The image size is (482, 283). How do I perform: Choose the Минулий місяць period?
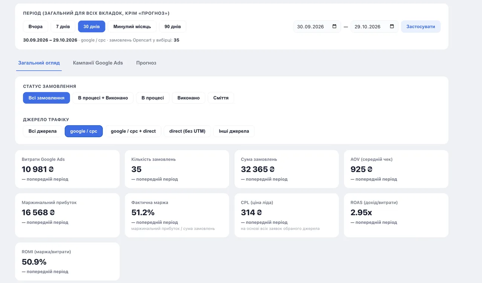pyautogui.click(x=132, y=27)
